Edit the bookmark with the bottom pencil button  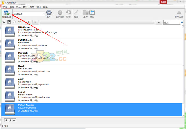click(x=10, y=120)
